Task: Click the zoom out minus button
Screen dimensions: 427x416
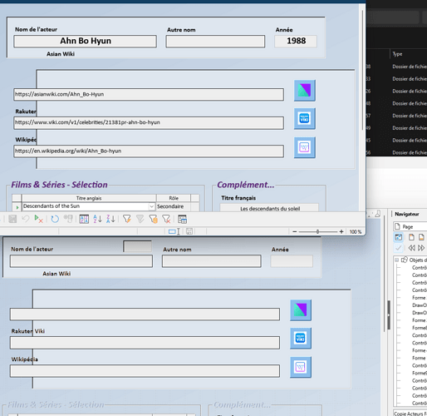Action: tap(295, 231)
